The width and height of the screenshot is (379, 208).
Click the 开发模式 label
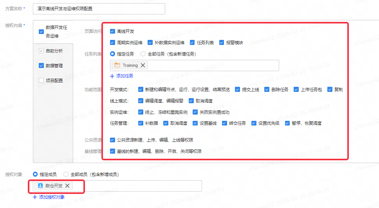[x=119, y=90]
